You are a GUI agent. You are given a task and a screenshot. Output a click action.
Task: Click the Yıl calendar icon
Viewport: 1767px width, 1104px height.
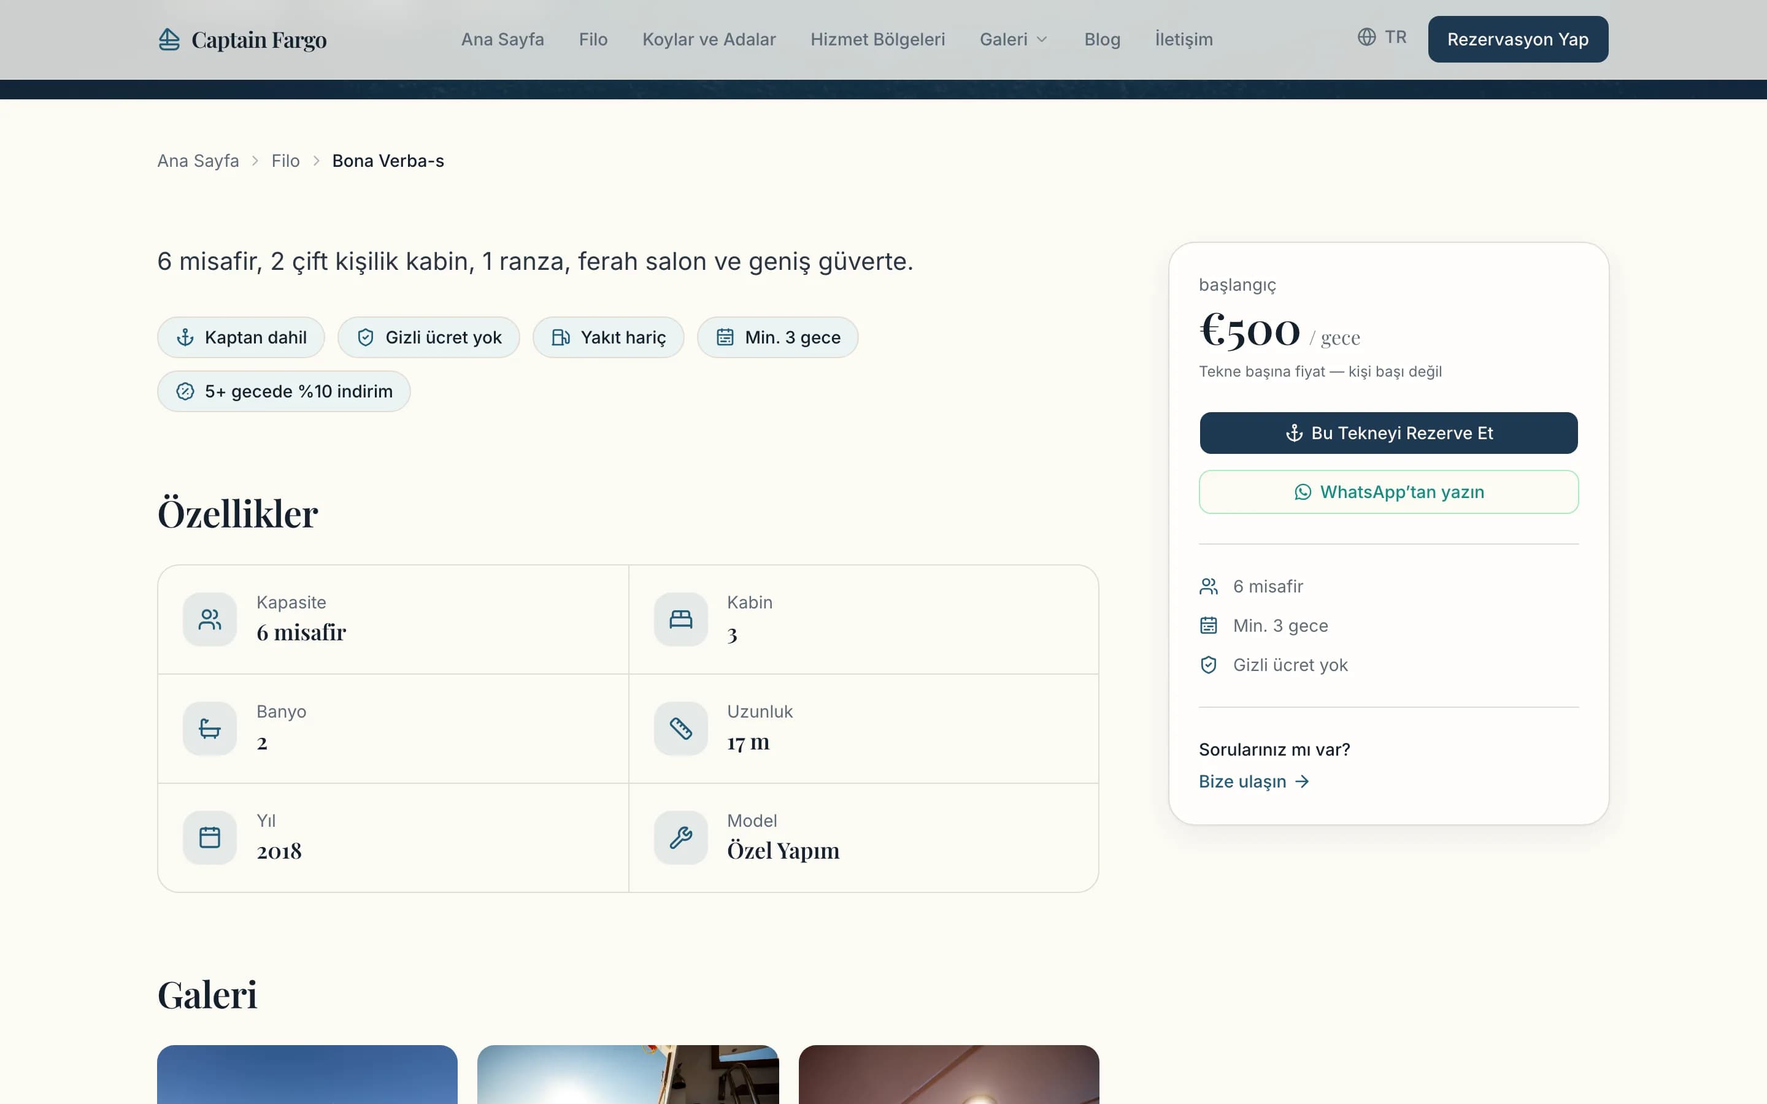(210, 837)
